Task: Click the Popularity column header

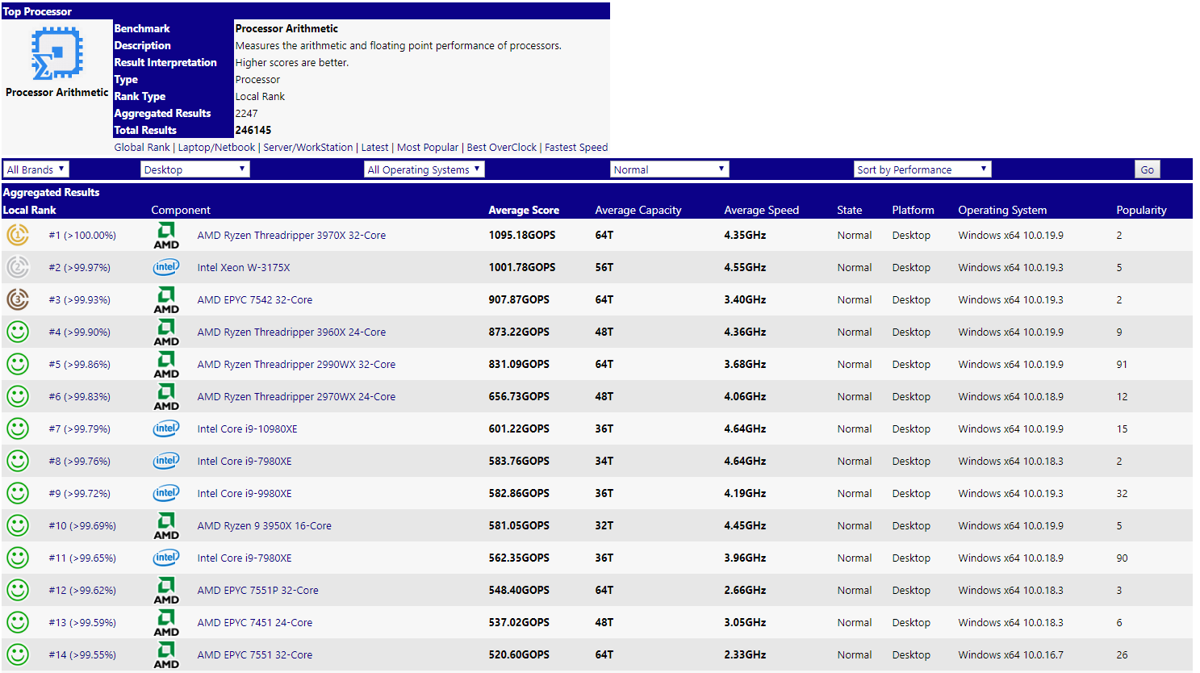Action: [1142, 210]
